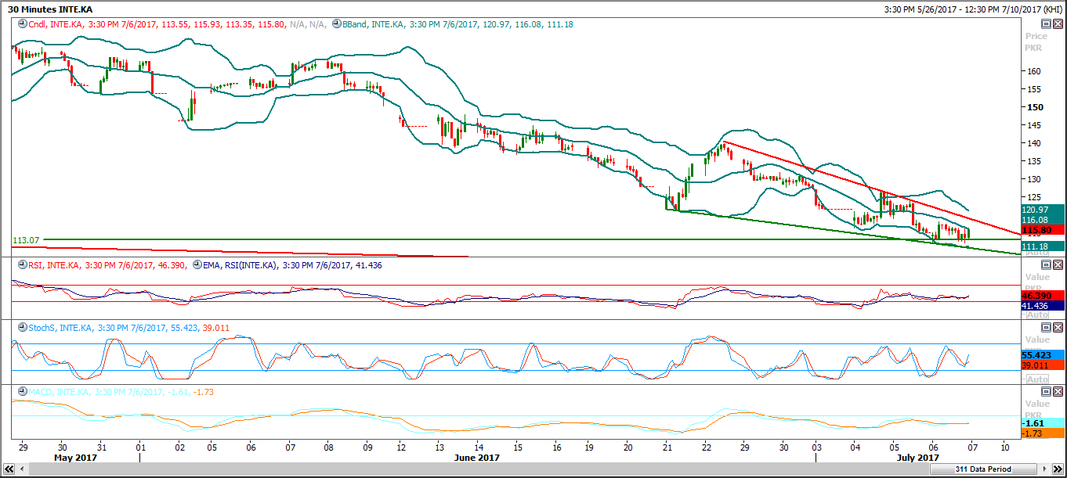Click the small right arrow on scrollbar
1067x478 pixels.
click(x=1045, y=469)
